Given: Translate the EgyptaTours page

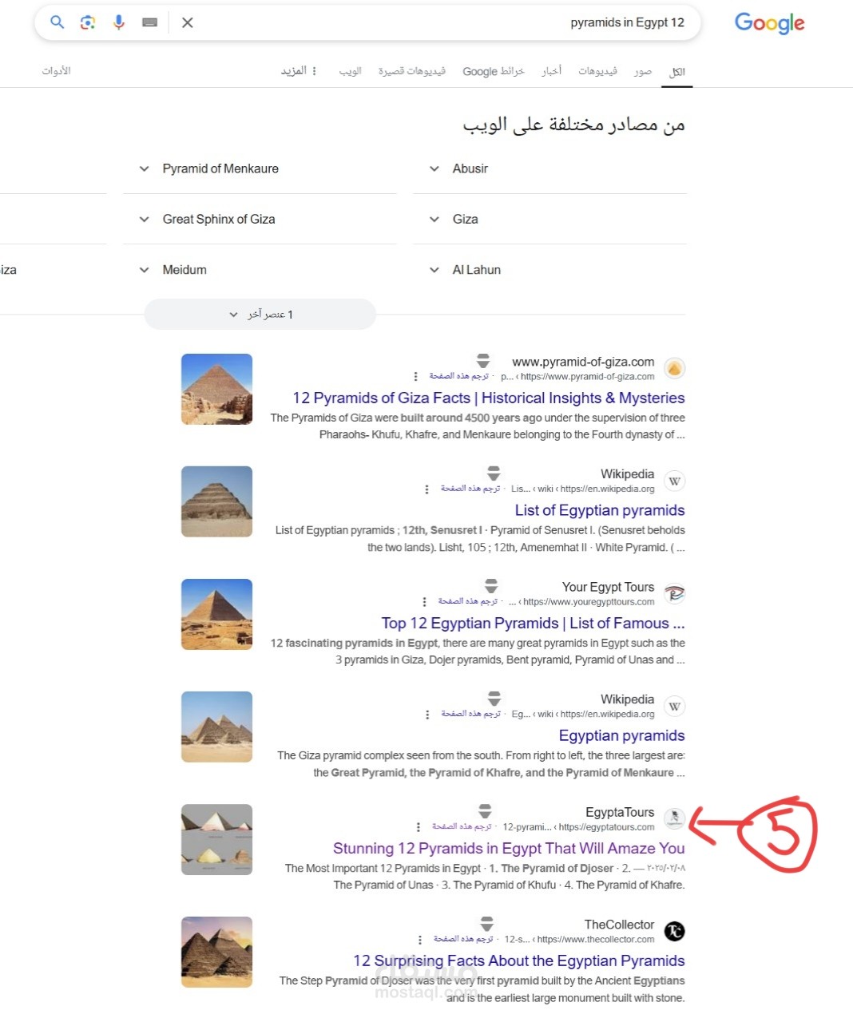Looking at the screenshot, I should (462, 826).
